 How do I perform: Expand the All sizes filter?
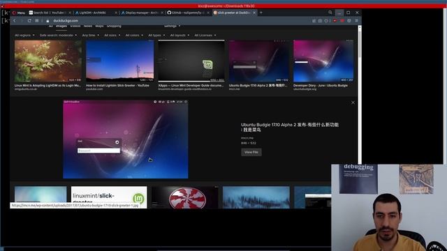pyautogui.click(x=112, y=36)
